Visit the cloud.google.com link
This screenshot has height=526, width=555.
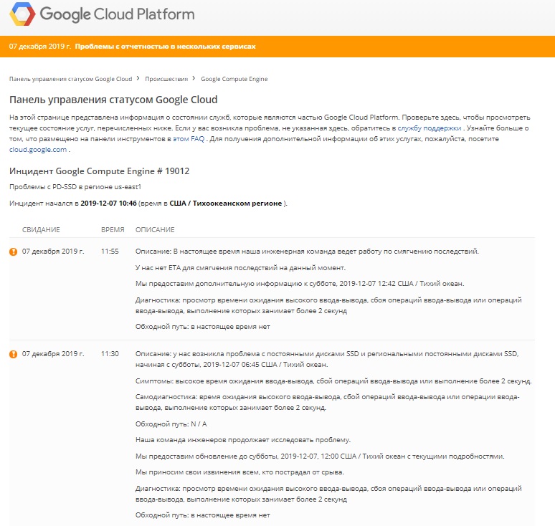pyautogui.click(x=38, y=149)
